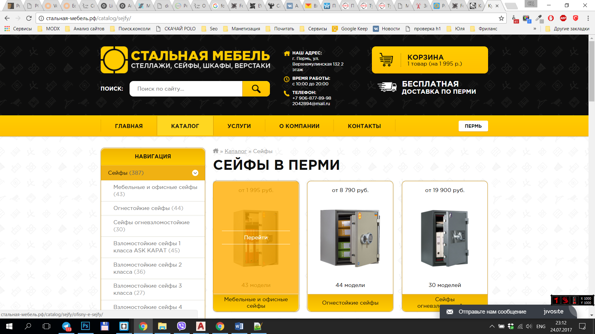This screenshot has height=334, width=595.
Task: Bookmark page with the star icon
Action: pos(501,18)
